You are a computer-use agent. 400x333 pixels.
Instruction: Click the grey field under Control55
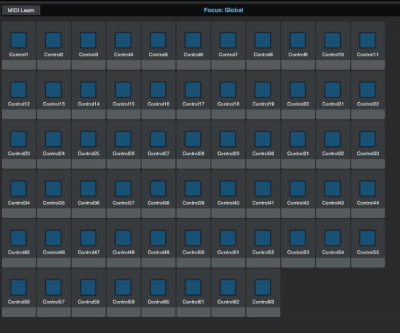click(x=367, y=262)
